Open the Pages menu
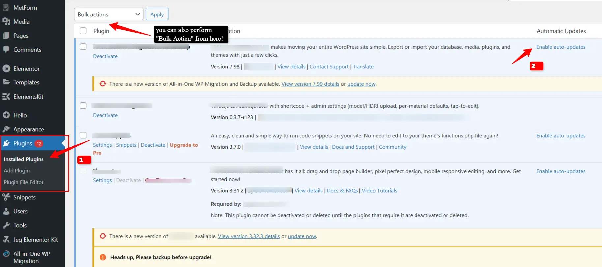This screenshot has height=267, width=602. tap(21, 36)
